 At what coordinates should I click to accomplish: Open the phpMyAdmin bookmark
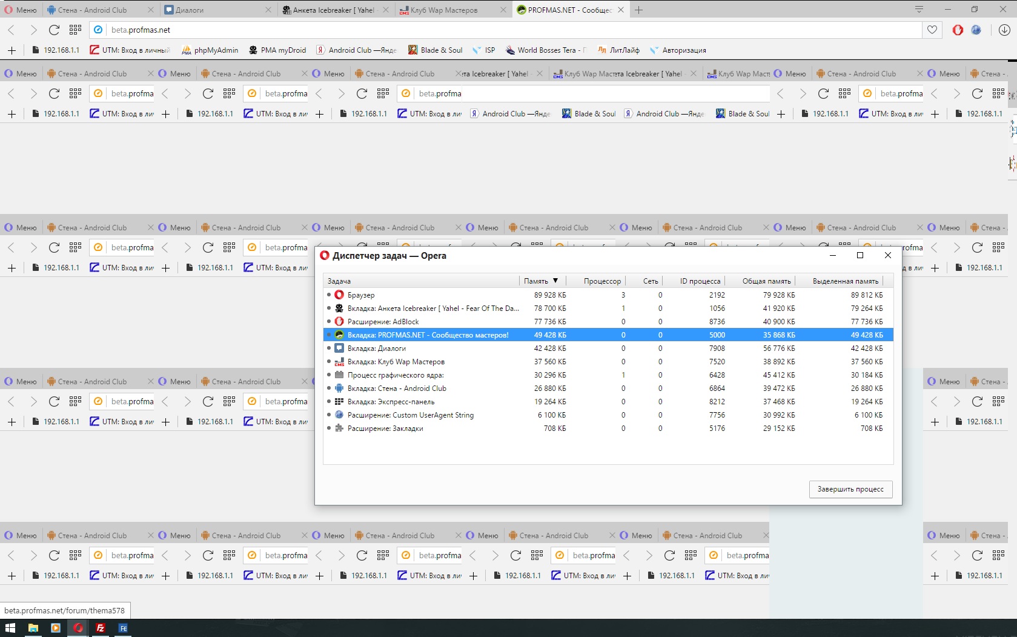tap(210, 50)
